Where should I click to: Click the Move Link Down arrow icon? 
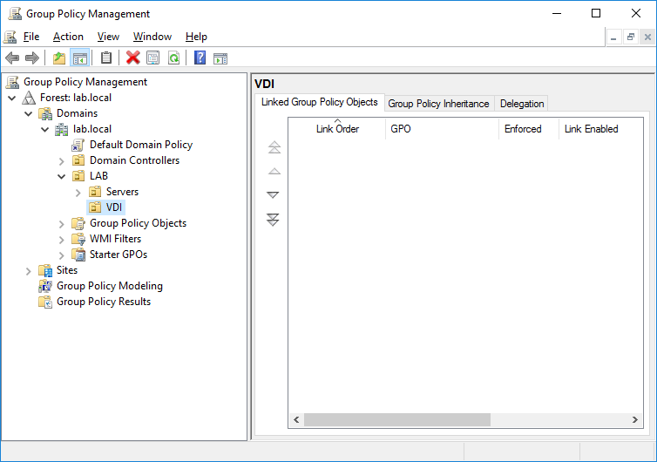[274, 195]
